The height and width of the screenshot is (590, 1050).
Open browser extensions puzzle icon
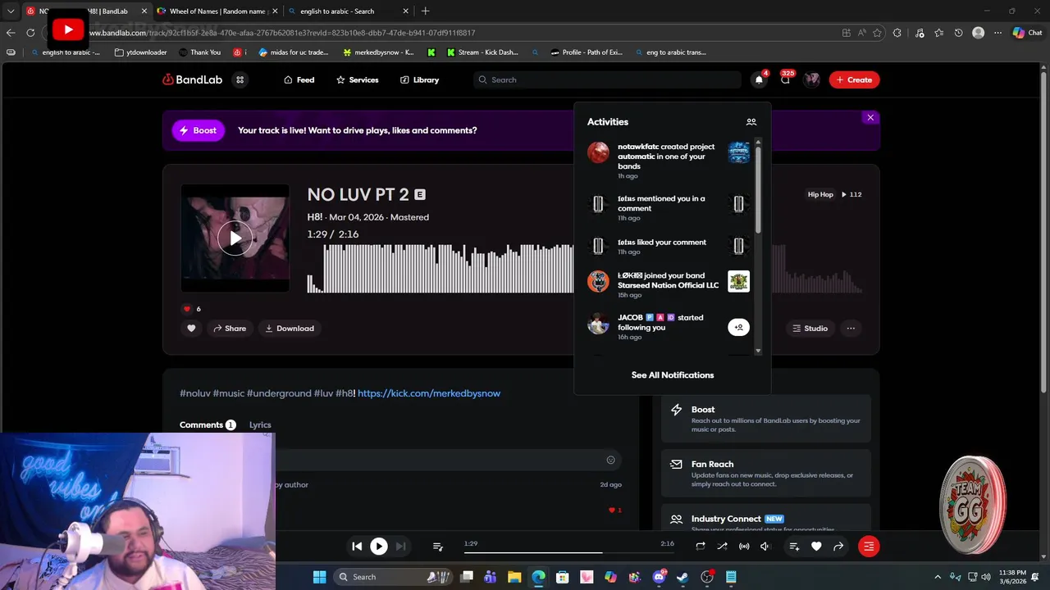897,33
